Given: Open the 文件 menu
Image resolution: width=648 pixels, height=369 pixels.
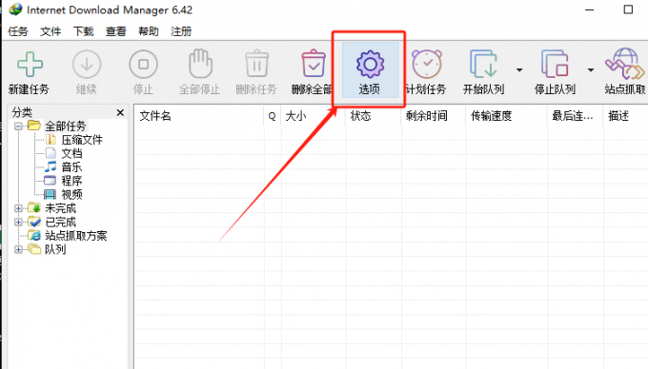Looking at the screenshot, I should click(51, 31).
